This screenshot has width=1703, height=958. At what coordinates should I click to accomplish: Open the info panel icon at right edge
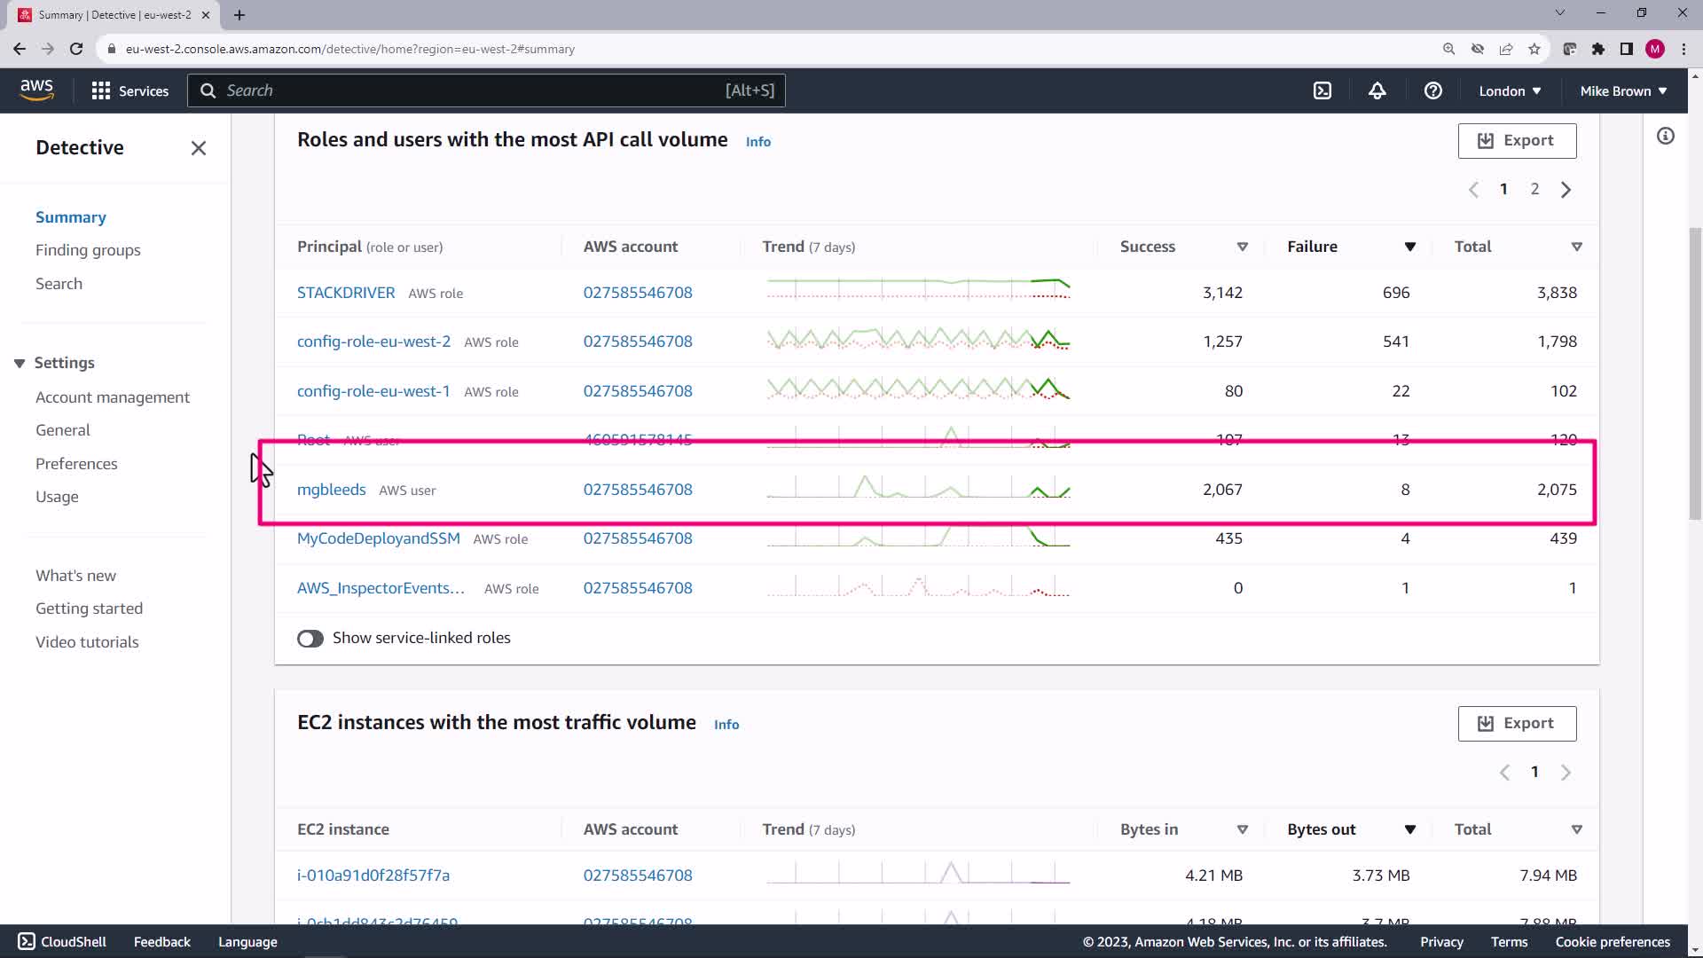(x=1666, y=136)
